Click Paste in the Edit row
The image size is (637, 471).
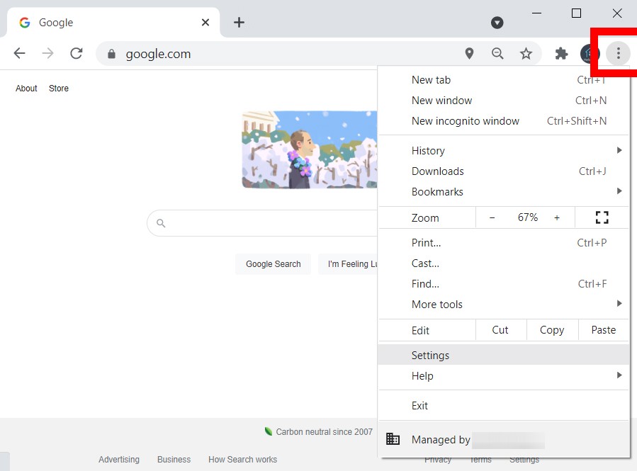click(x=604, y=330)
